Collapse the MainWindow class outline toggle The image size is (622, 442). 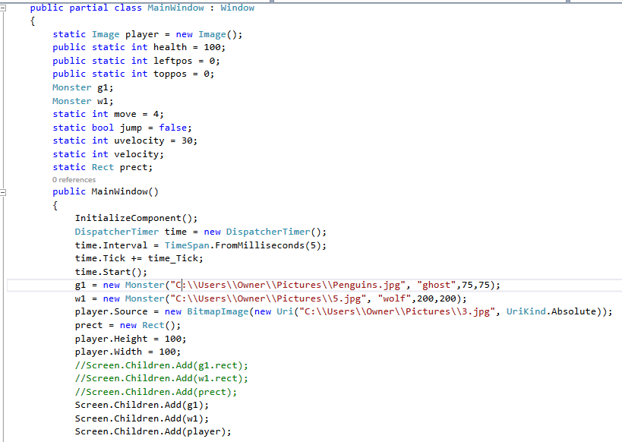pyautogui.click(x=3, y=8)
